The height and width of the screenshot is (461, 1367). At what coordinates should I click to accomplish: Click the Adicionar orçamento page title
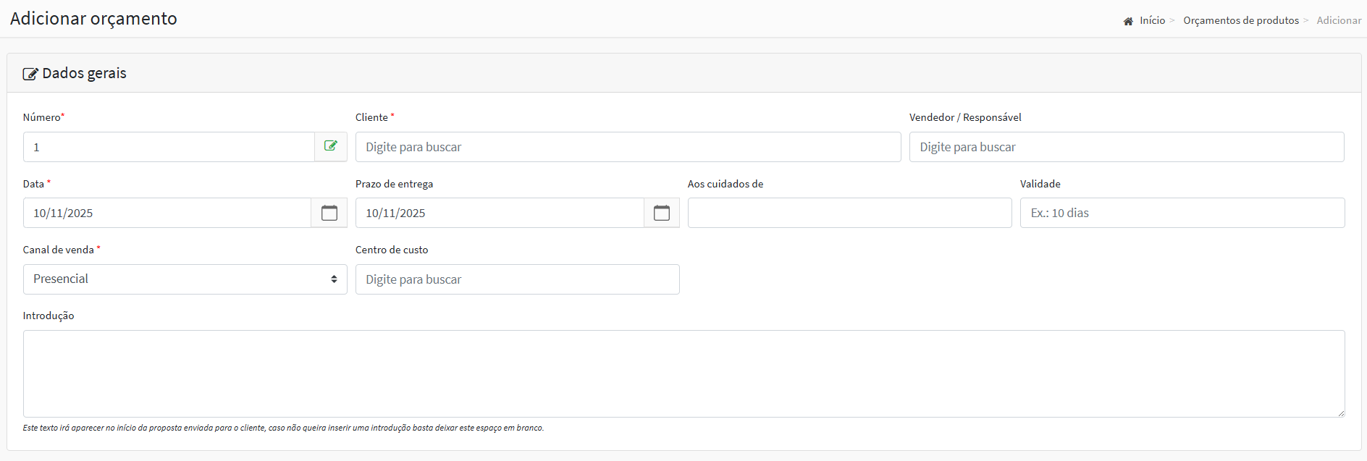(93, 19)
